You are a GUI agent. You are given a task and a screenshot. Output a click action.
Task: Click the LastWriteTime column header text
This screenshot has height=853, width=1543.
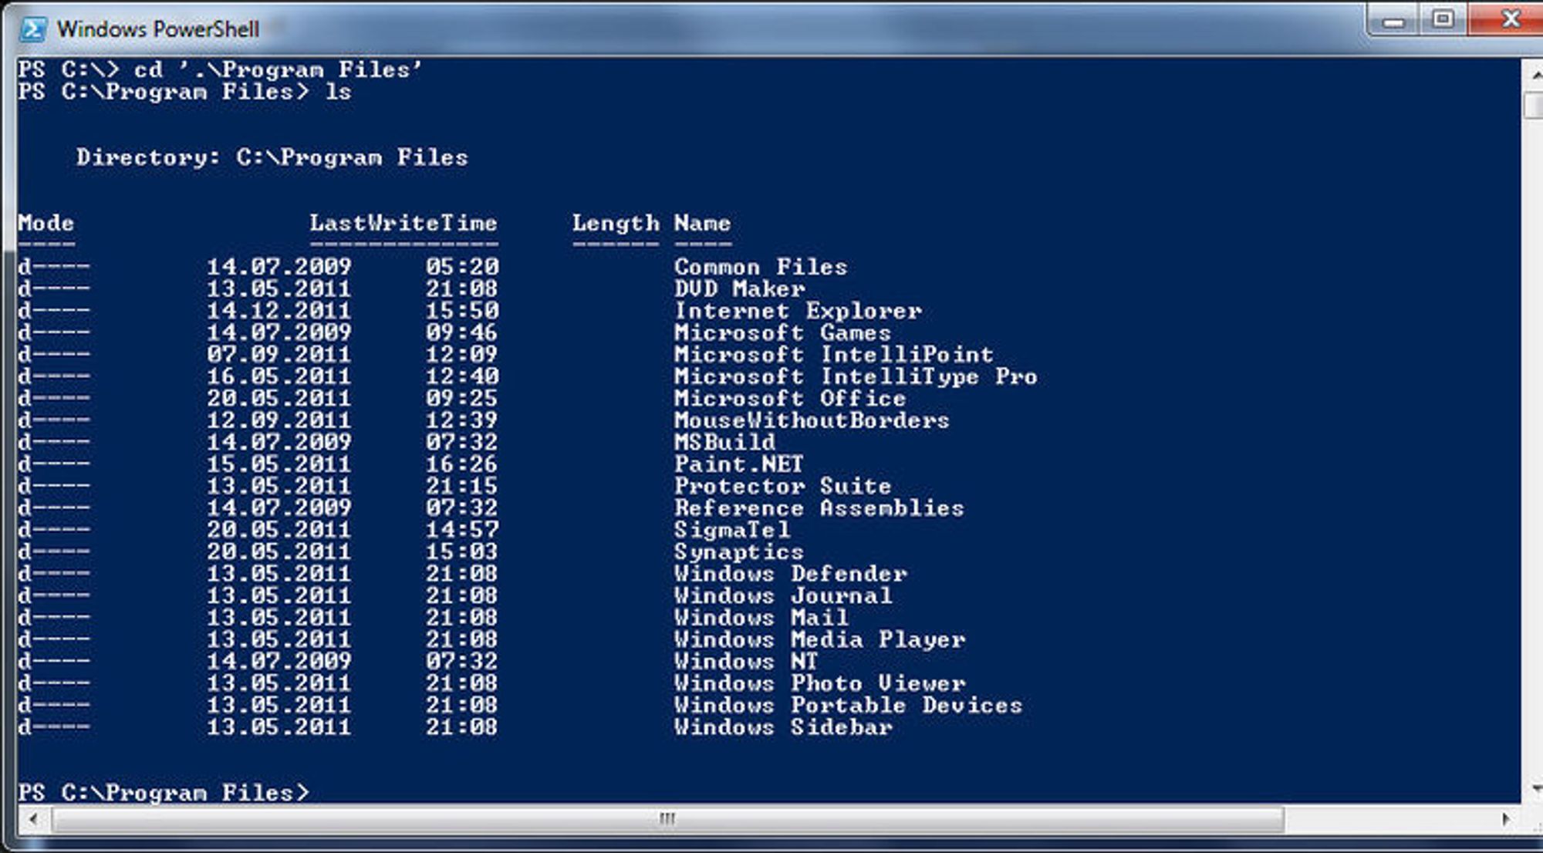404,223
